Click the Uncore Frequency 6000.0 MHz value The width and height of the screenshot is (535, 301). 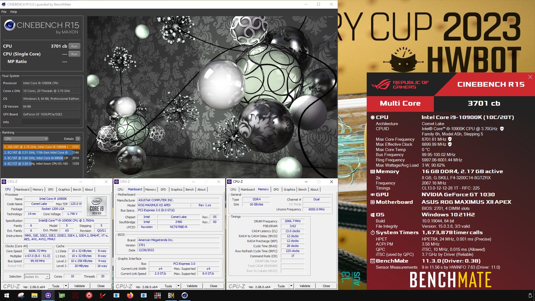[x=317, y=209]
